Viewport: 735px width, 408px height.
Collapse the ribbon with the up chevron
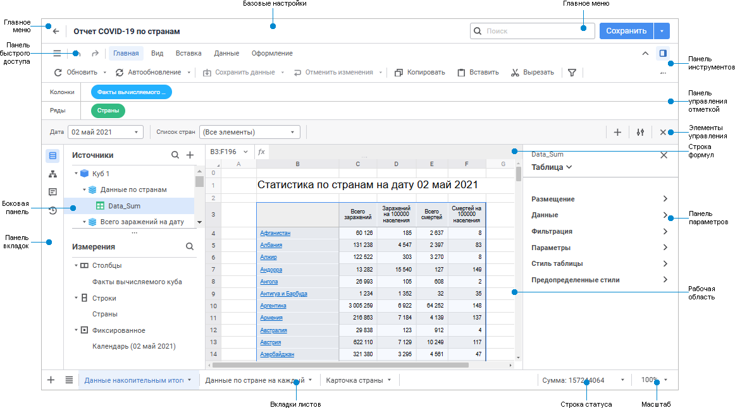point(645,53)
